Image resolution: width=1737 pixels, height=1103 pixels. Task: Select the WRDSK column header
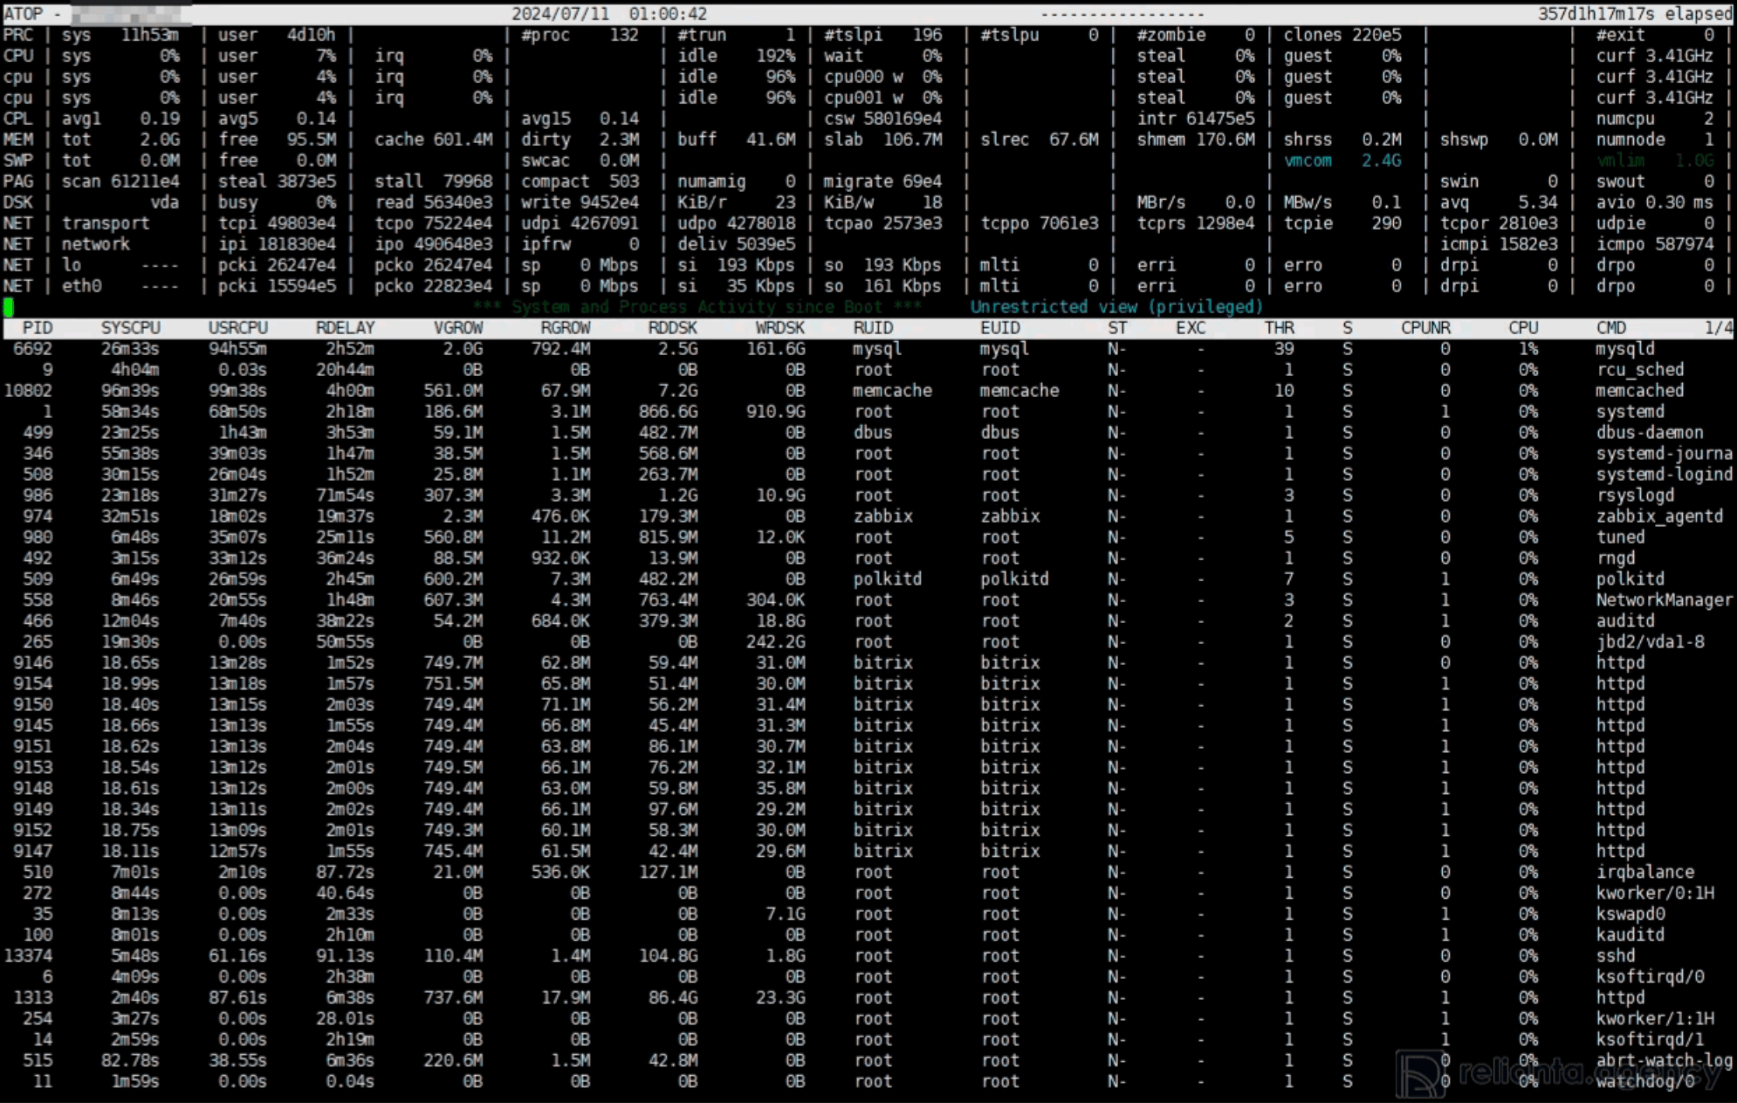[779, 328]
